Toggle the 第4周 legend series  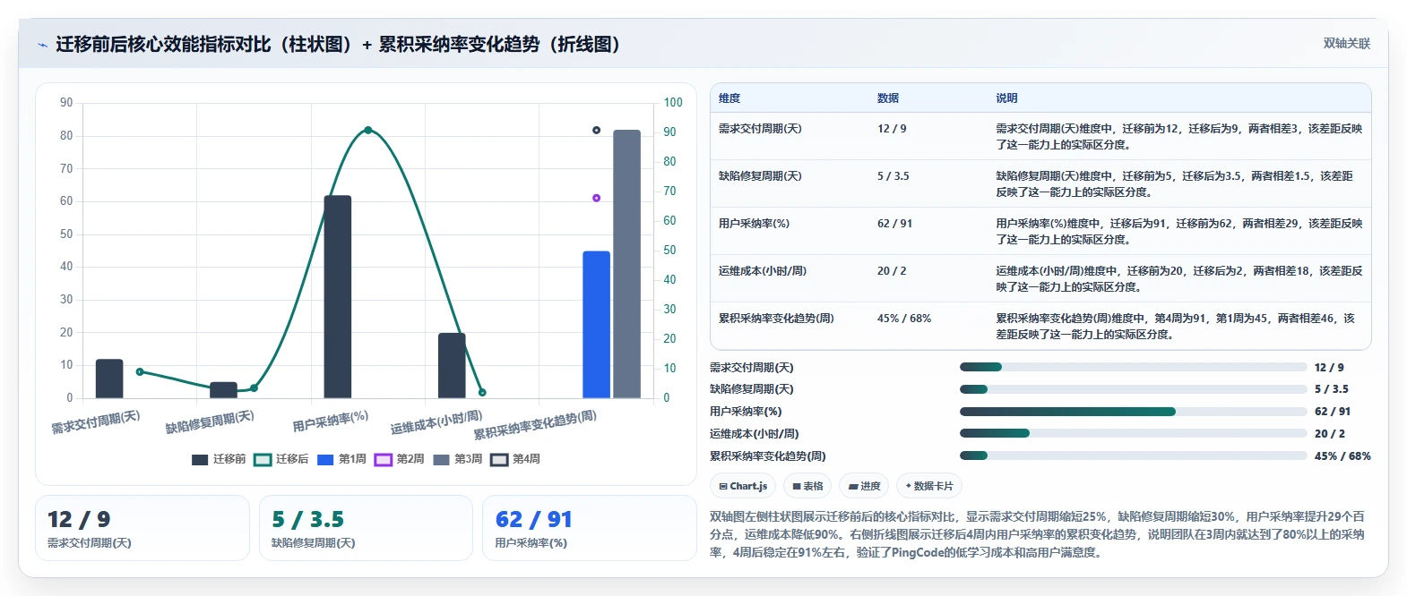tap(515, 459)
